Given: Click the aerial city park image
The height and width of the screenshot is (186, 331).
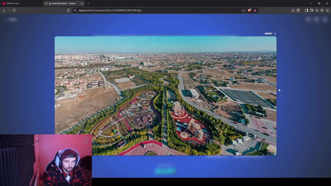Looking at the screenshot, I should pyautogui.click(x=165, y=96).
